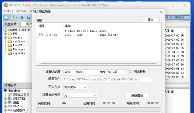The width and height of the screenshot is (194, 113).
Task: Select the CentOS 7 x86_64 disc root icon
Action: [5, 30]
